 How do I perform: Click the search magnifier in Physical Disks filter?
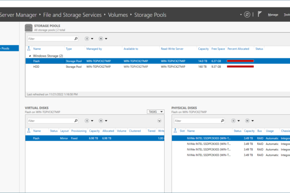pyautogui.click(x=222, y=121)
